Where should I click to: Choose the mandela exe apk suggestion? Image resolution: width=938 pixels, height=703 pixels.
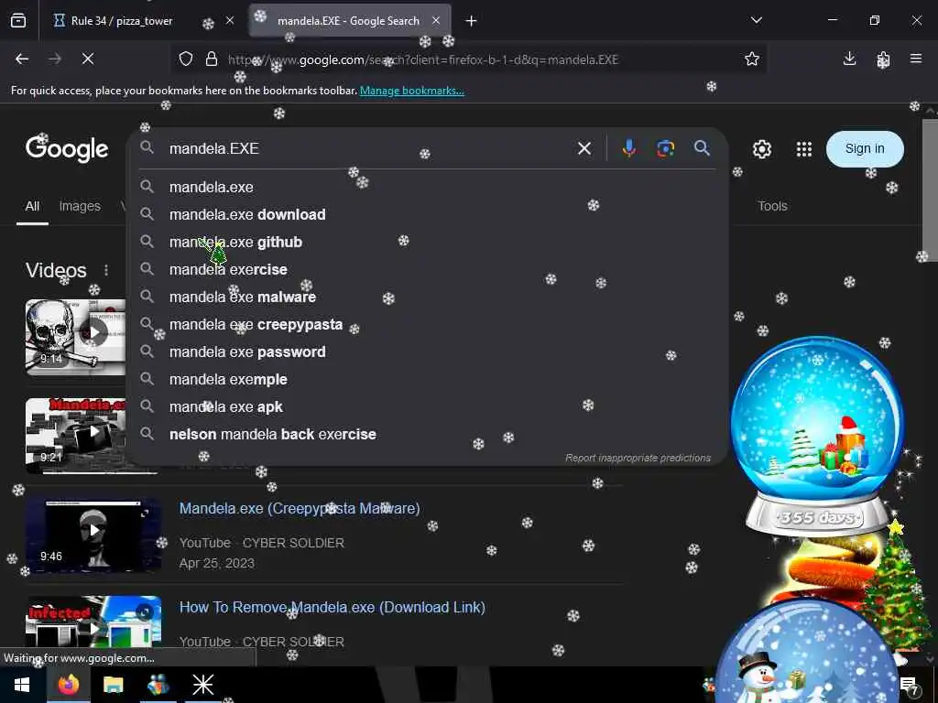click(x=428, y=407)
